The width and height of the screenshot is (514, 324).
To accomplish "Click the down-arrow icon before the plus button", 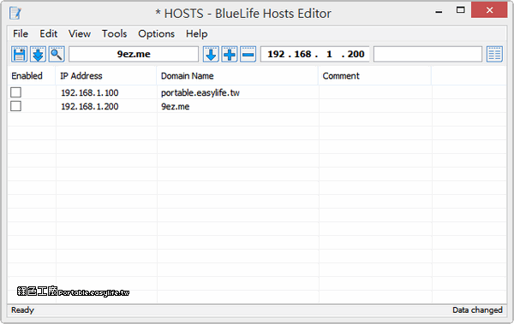I will coord(211,54).
